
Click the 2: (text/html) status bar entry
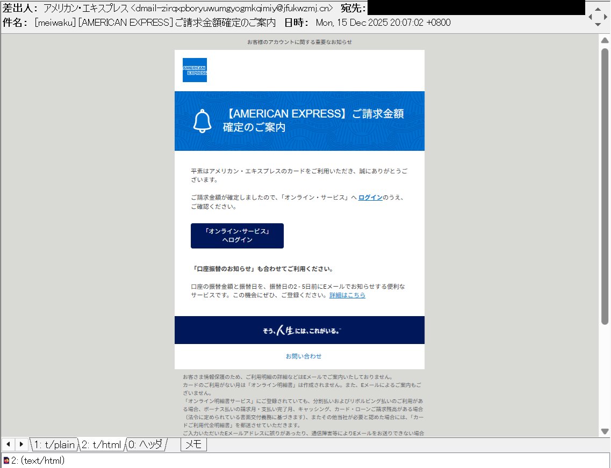coord(38,460)
